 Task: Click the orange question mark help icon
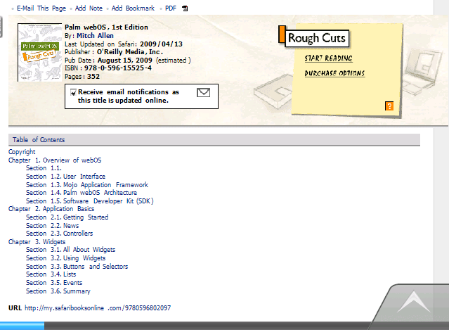(389, 106)
